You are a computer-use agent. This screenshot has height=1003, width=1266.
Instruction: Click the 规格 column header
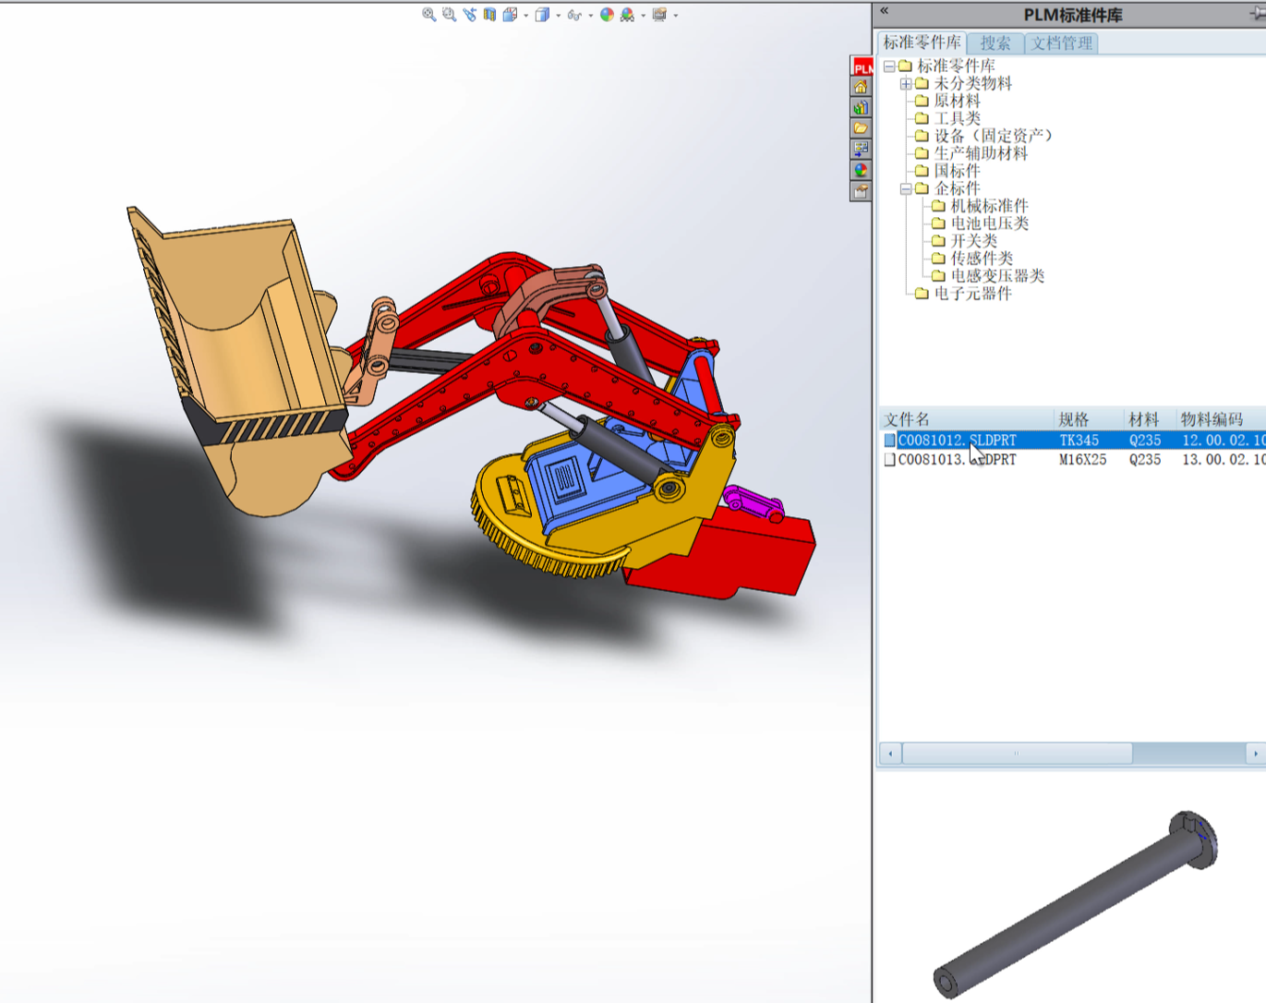click(1074, 419)
